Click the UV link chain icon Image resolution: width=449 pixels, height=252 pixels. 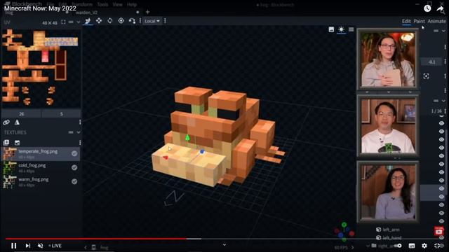[x=6, y=122]
